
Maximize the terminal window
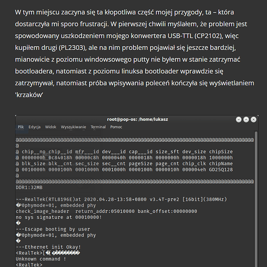tap(246, 120)
